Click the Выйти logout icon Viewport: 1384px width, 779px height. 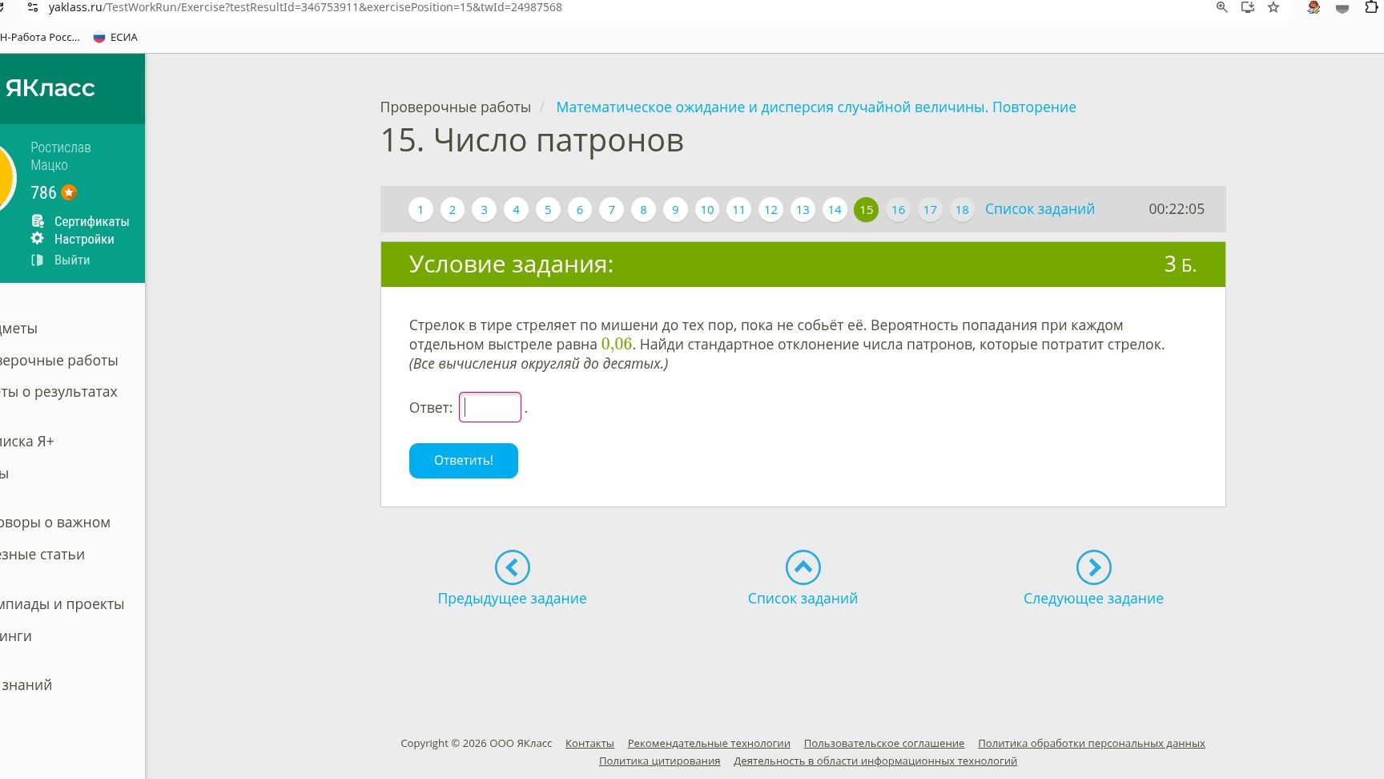click(x=38, y=260)
